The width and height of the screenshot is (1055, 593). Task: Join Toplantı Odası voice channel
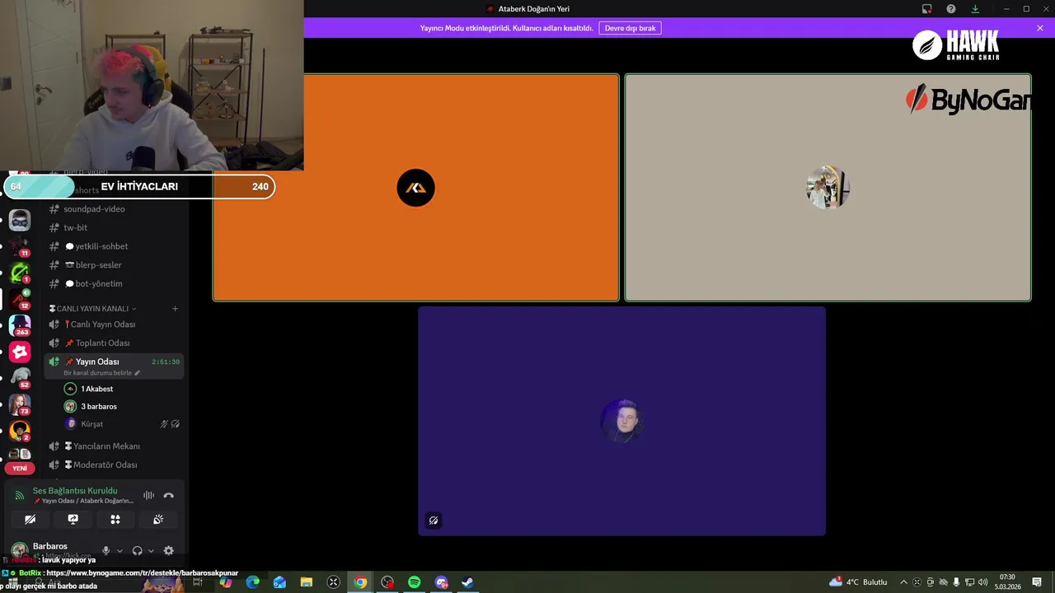tap(103, 343)
